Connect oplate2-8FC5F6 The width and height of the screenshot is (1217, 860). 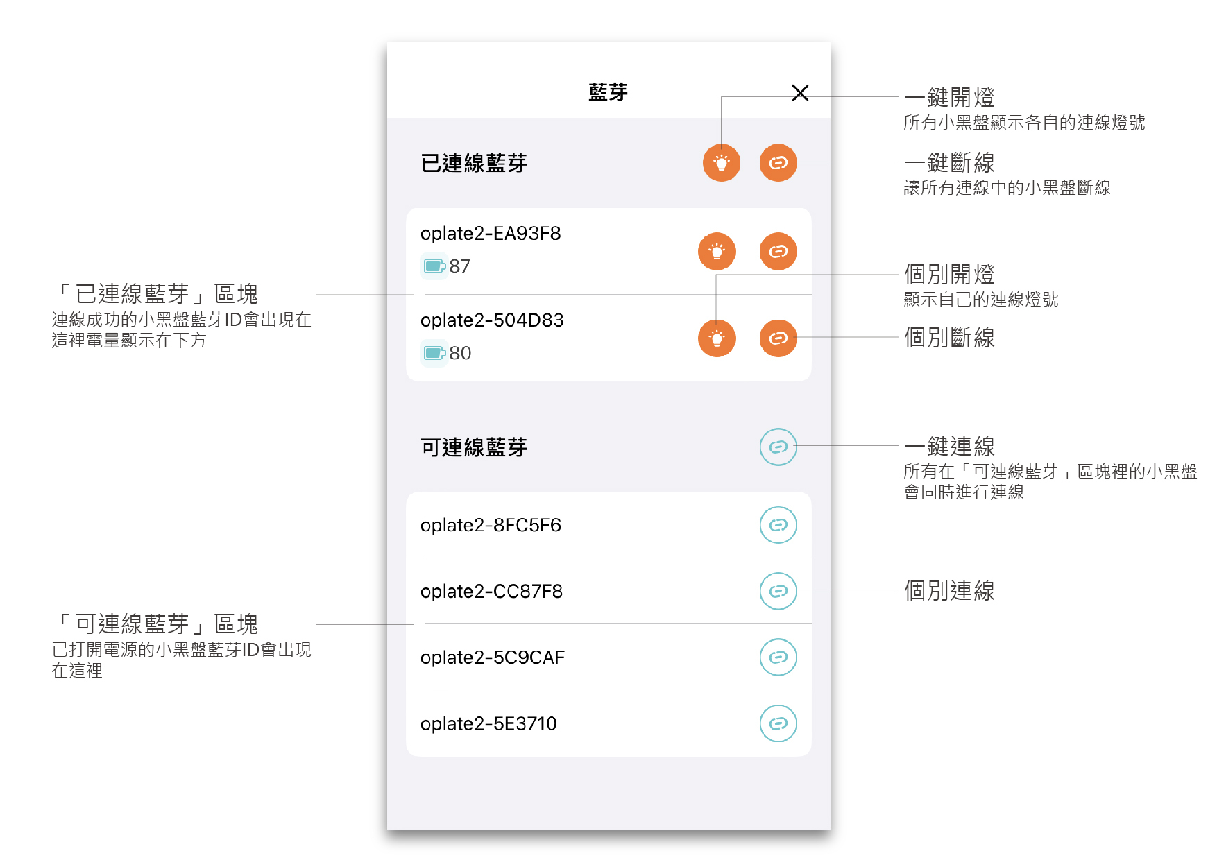(x=778, y=525)
